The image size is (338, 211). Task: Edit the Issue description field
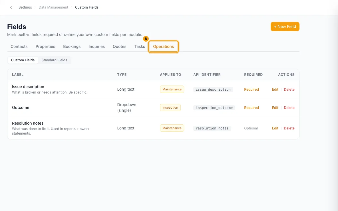point(275,89)
